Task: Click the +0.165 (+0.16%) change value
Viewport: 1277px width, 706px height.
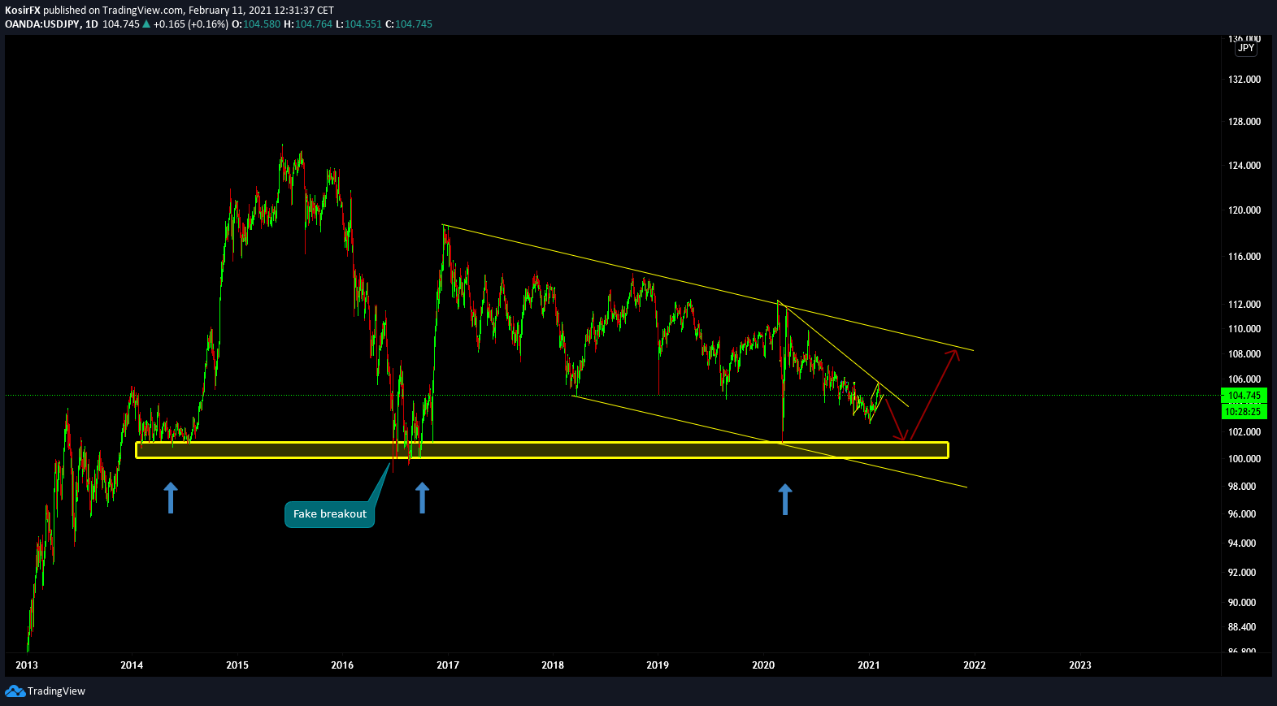Action: click(191, 24)
